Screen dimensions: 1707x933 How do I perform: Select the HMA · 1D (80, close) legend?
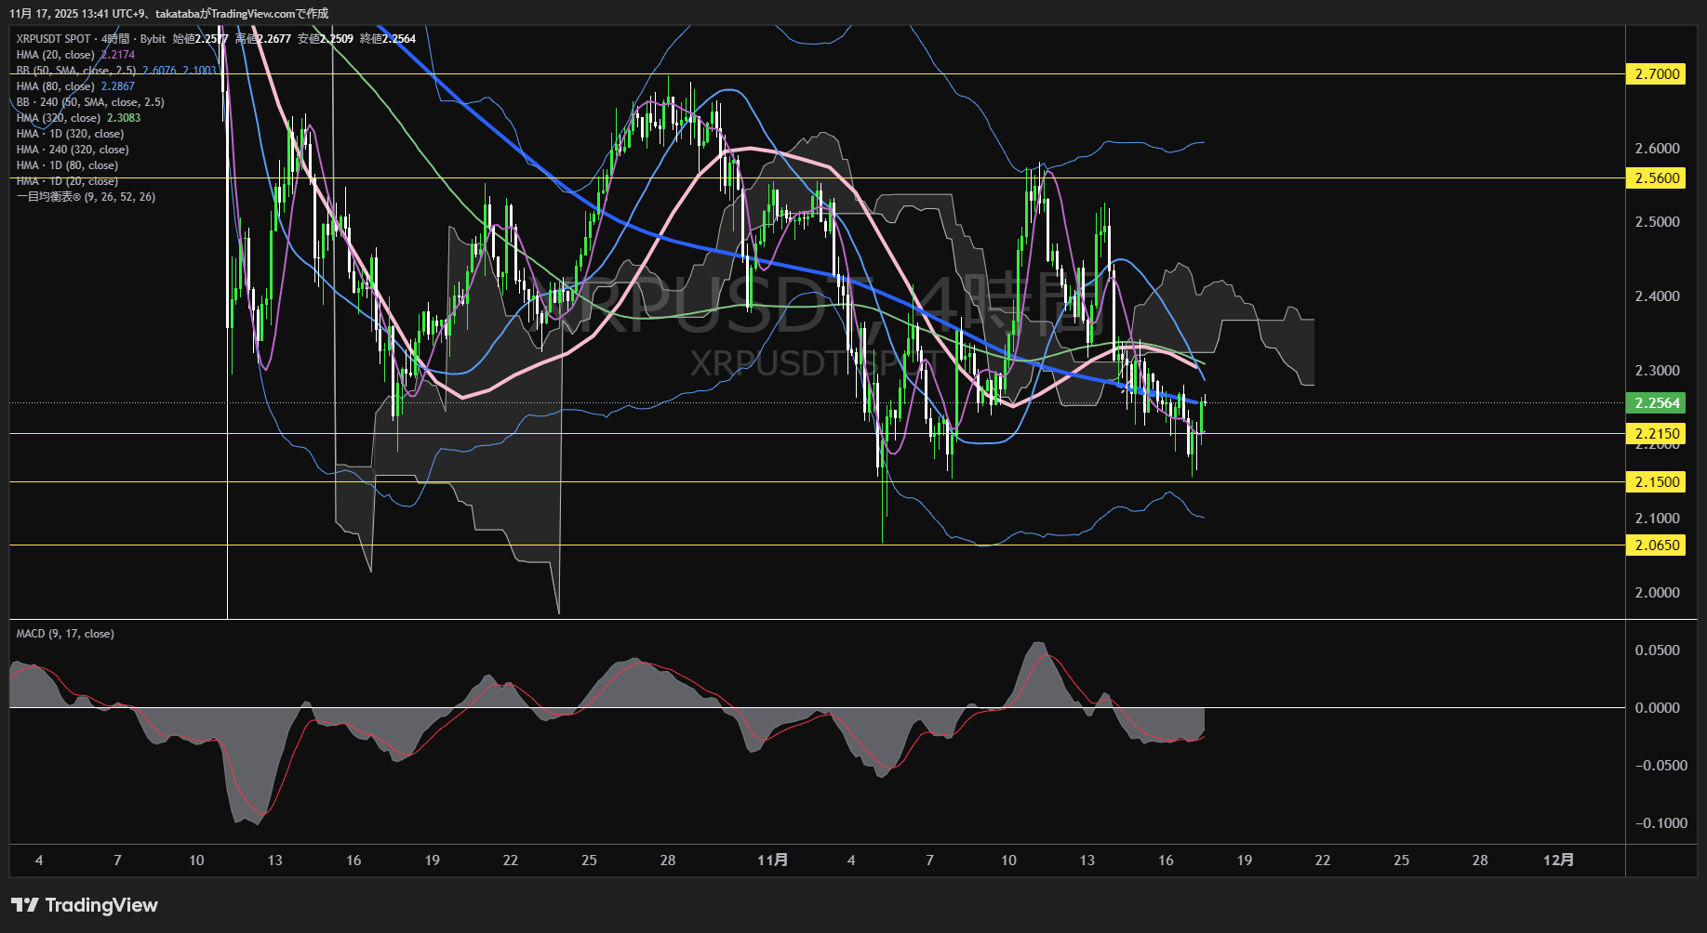pyautogui.click(x=67, y=165)
